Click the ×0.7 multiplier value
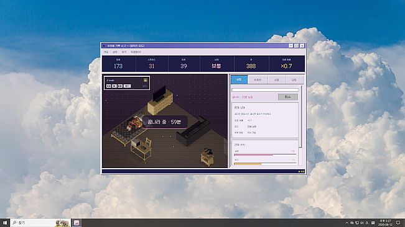The width and height of the screenshot is (405, 227). pos(286,66)
